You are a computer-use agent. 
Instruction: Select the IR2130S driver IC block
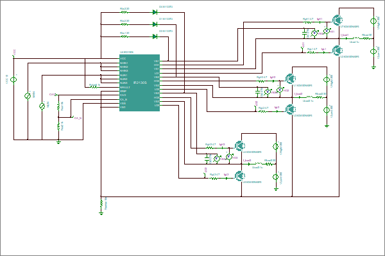(x=139, y=83)
